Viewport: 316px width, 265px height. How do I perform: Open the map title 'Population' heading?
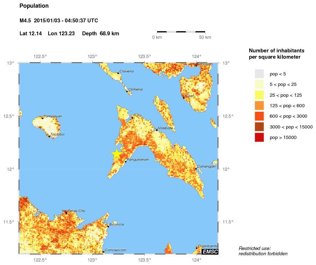point(34,6)
